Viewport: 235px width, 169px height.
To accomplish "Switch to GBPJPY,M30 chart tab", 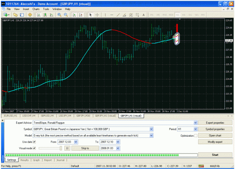I will click(x=83, y=116).
